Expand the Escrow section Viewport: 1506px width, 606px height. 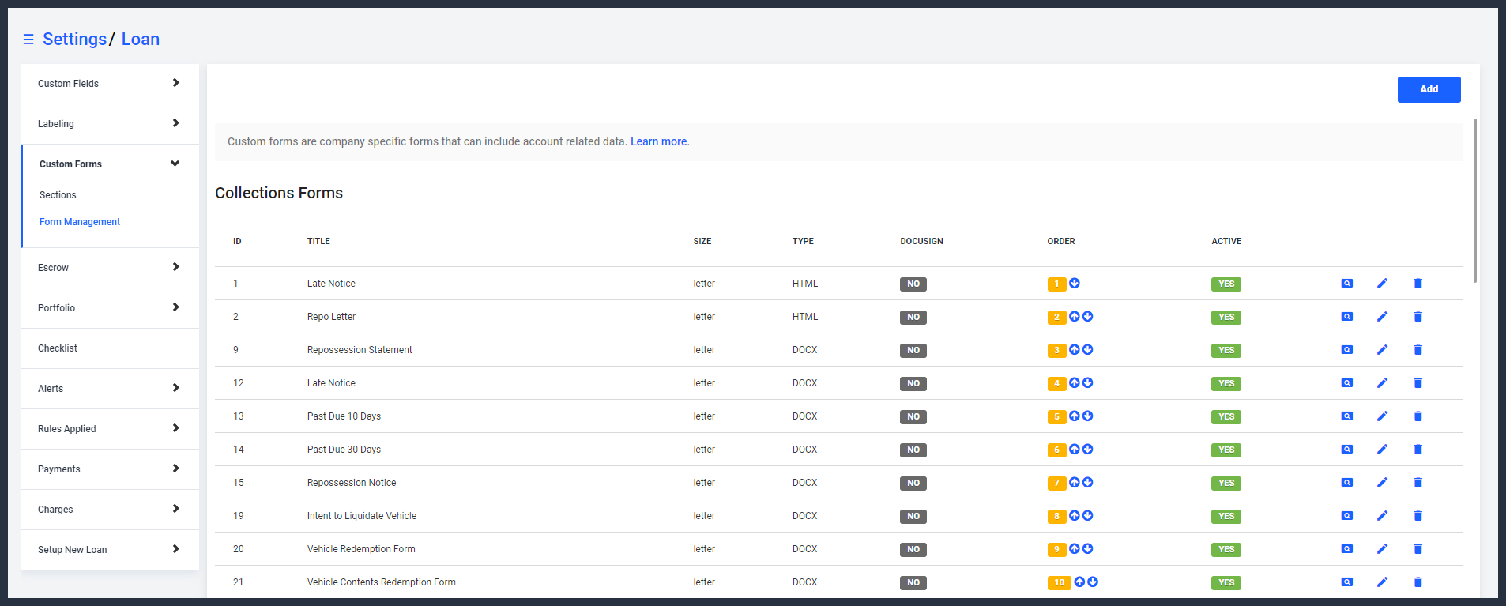110,268
